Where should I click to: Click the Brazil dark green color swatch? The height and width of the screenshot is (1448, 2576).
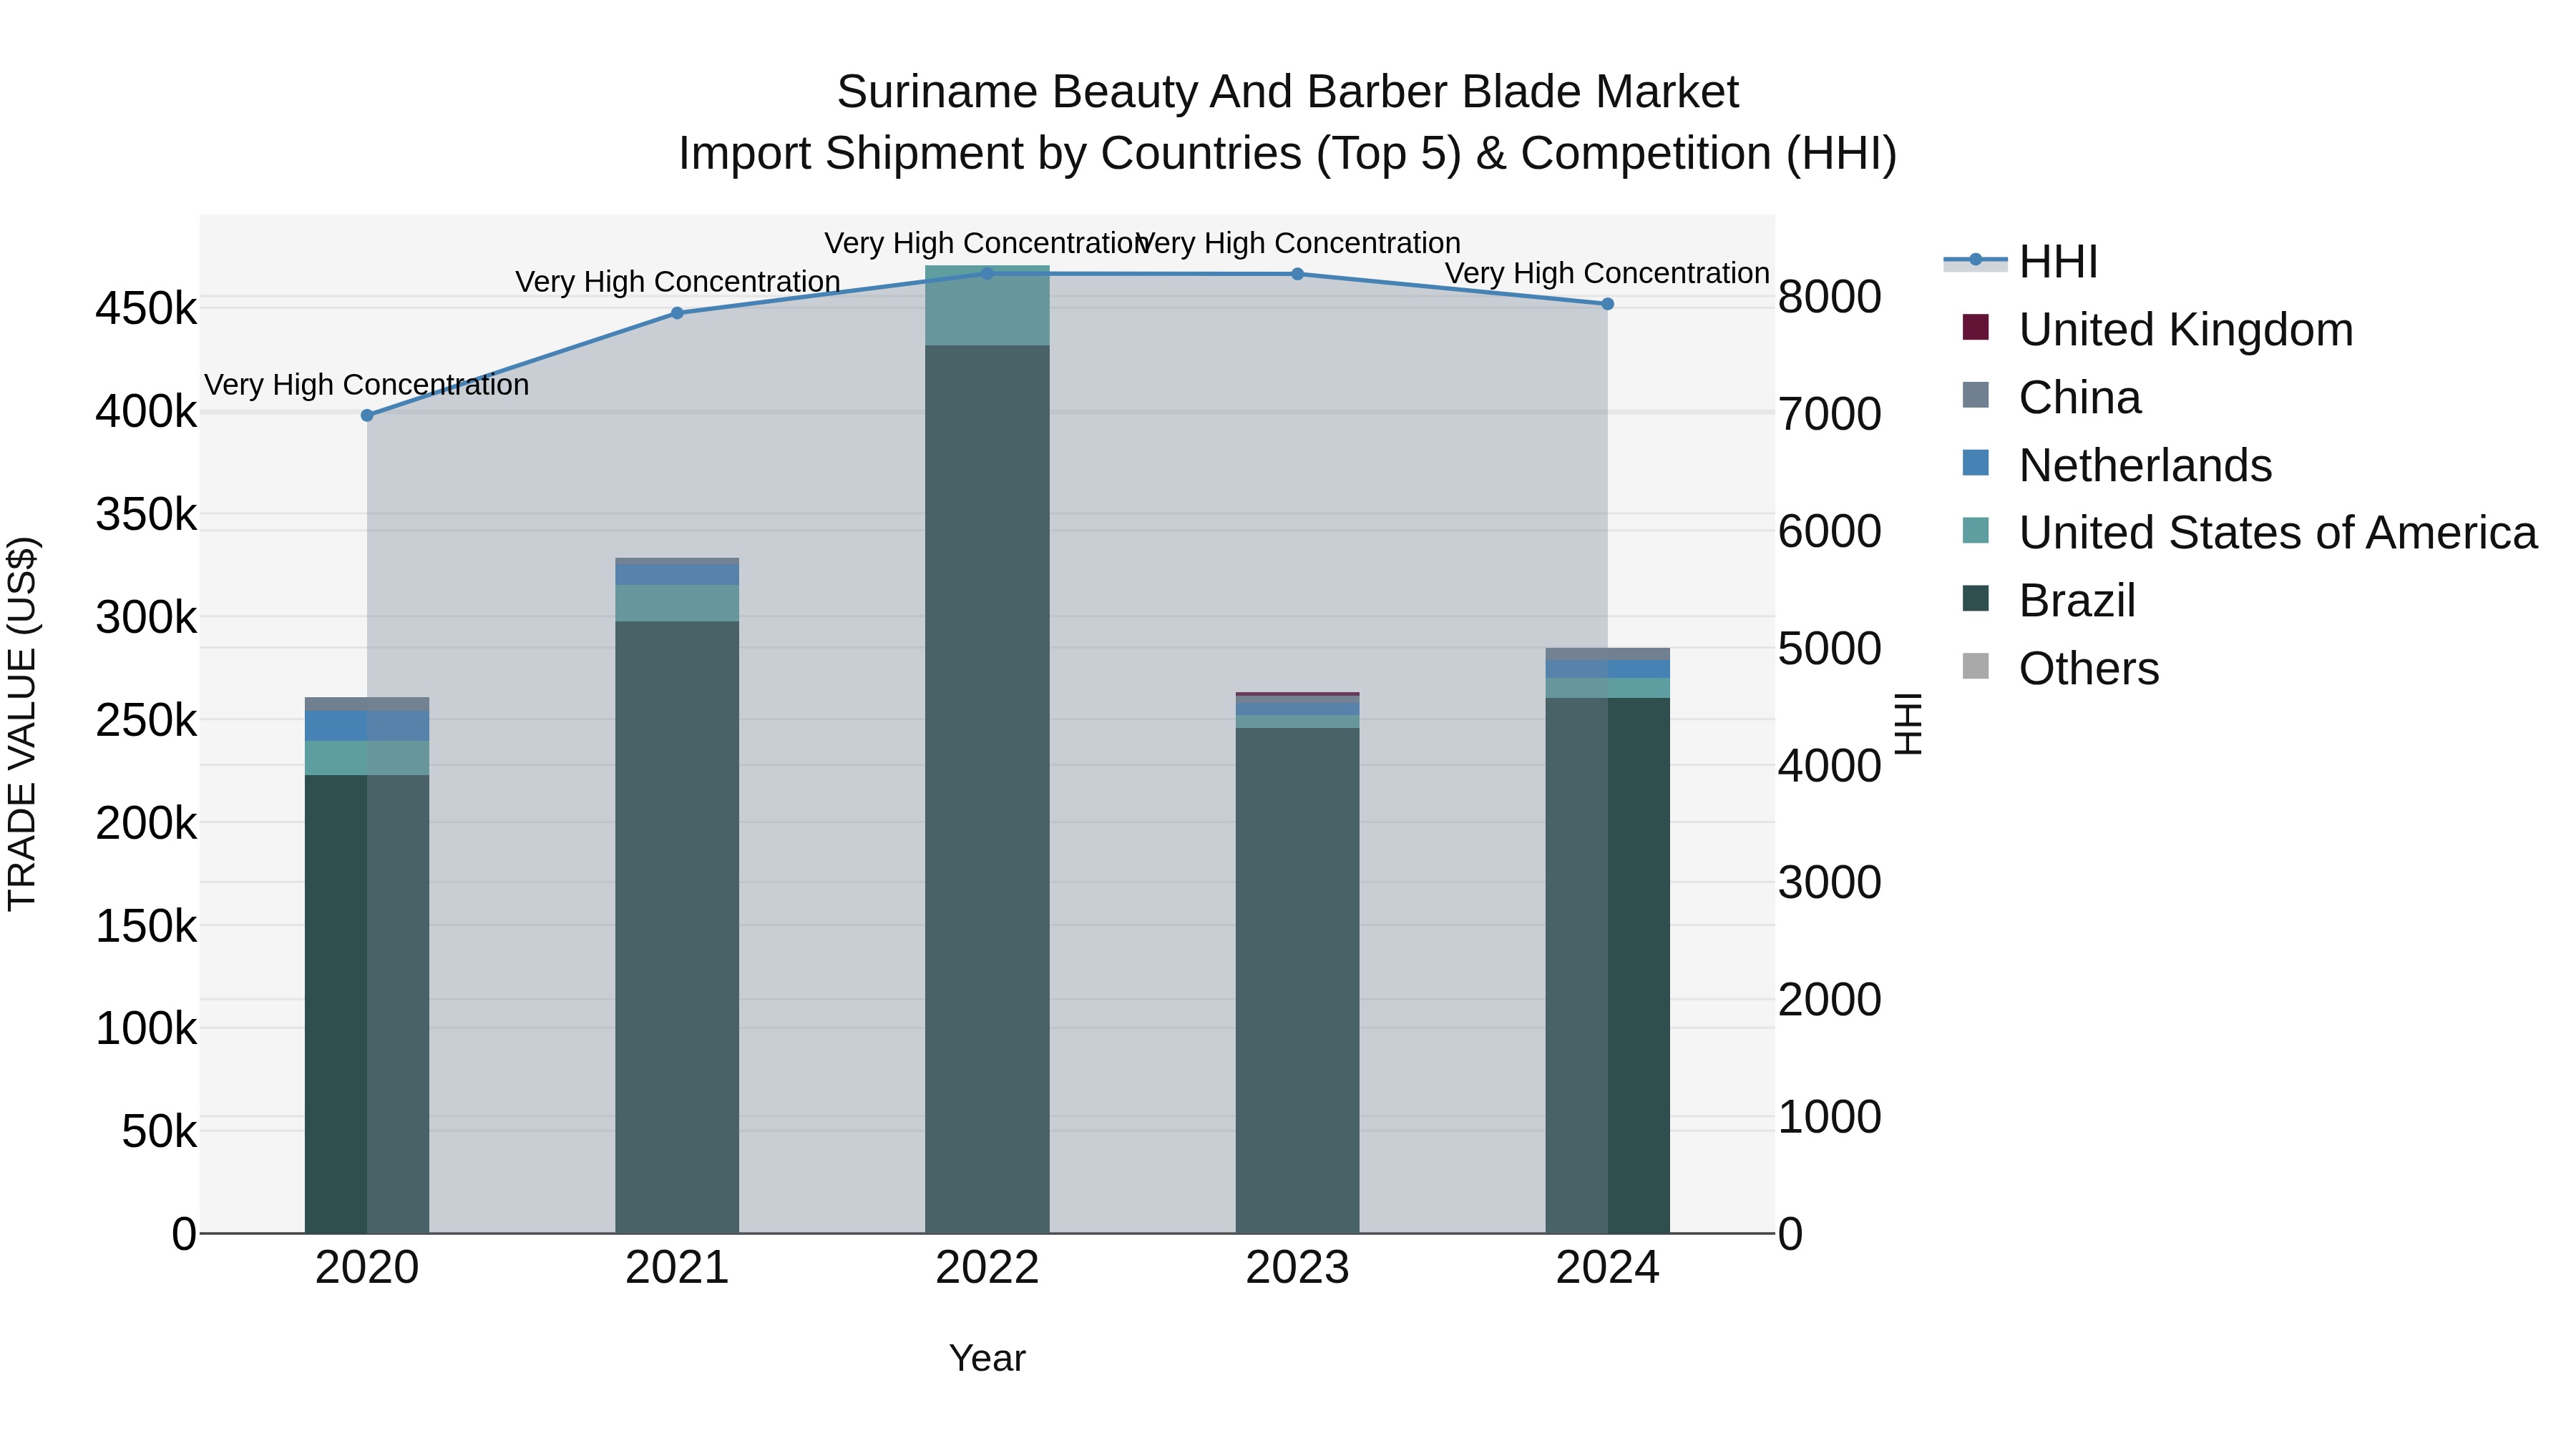(x=1975, y=599)
